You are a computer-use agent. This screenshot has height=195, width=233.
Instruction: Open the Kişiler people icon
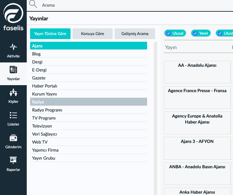coord(13,92)
